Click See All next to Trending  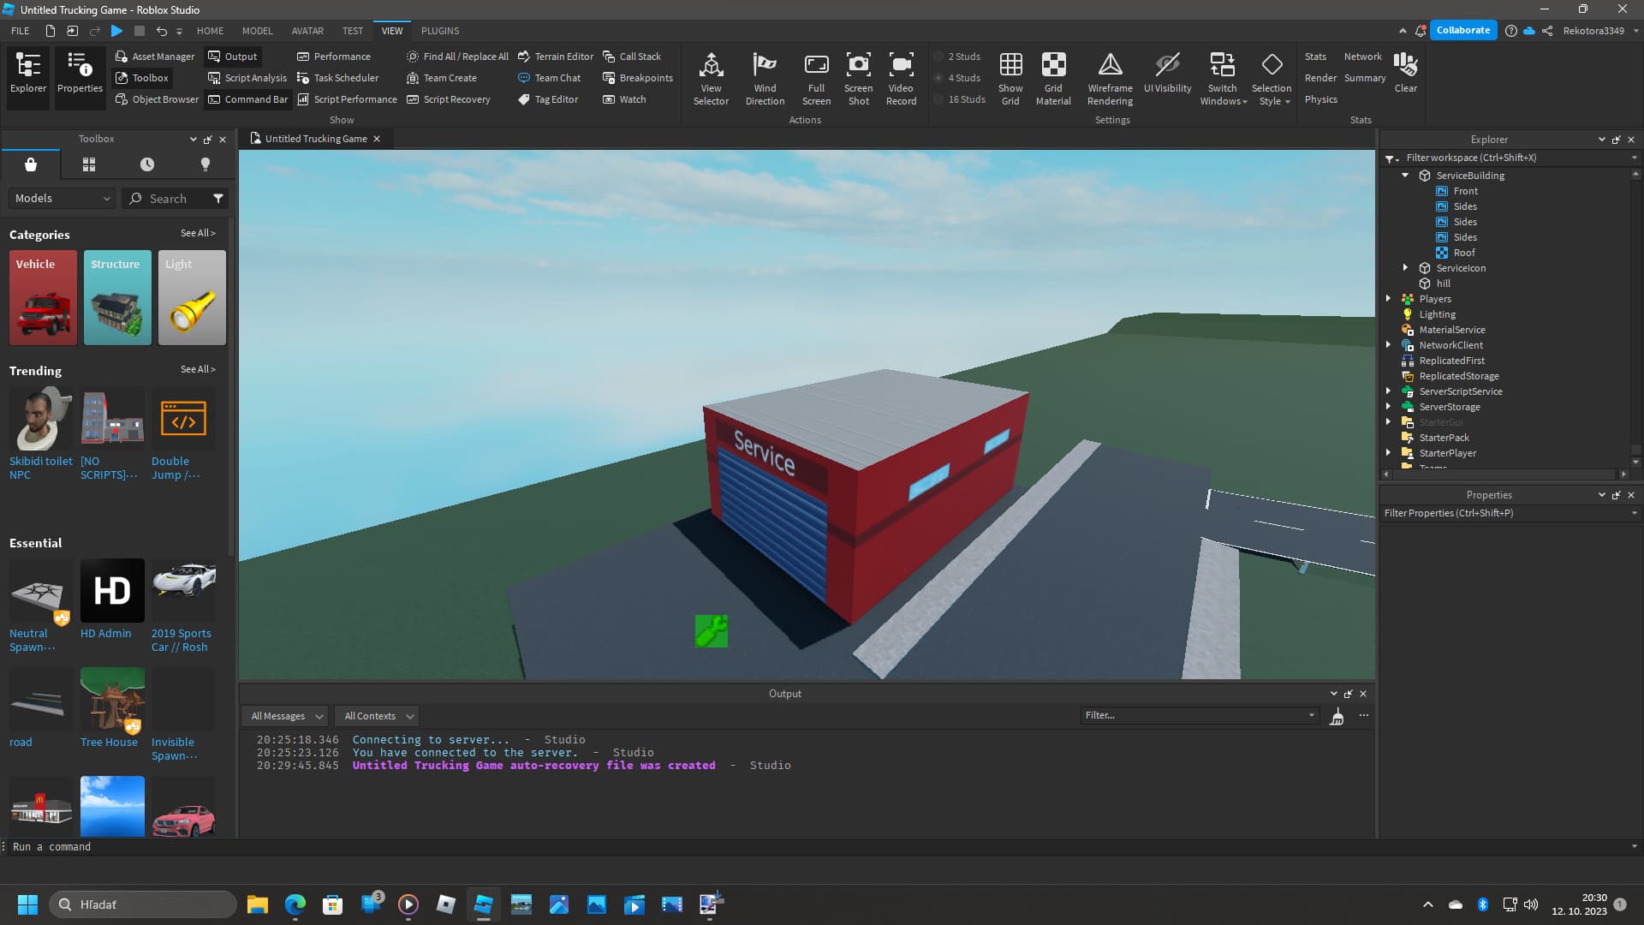[x=198, y=369]
